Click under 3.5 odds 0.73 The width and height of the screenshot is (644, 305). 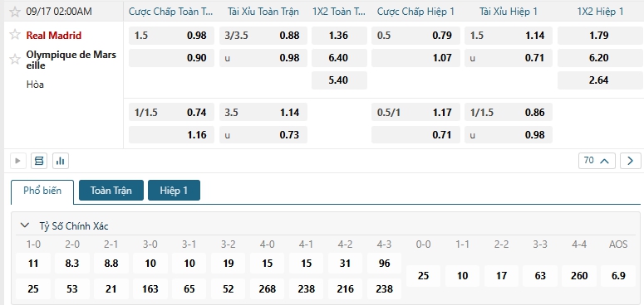click(263, 135)
